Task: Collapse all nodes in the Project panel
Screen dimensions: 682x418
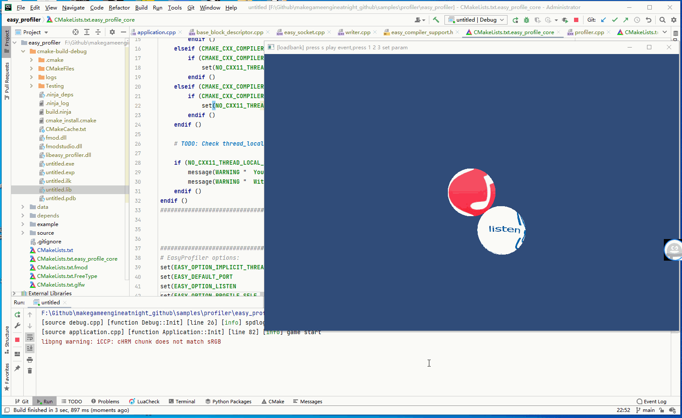Action: 98,32
